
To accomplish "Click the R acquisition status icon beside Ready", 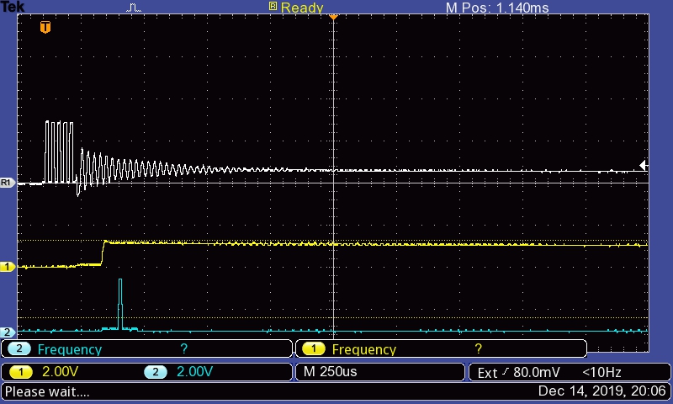I will coord(273,6).
